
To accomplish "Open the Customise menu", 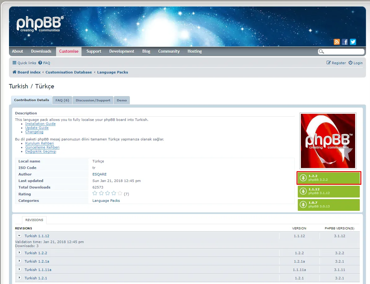I will click(x=69, y=51).
